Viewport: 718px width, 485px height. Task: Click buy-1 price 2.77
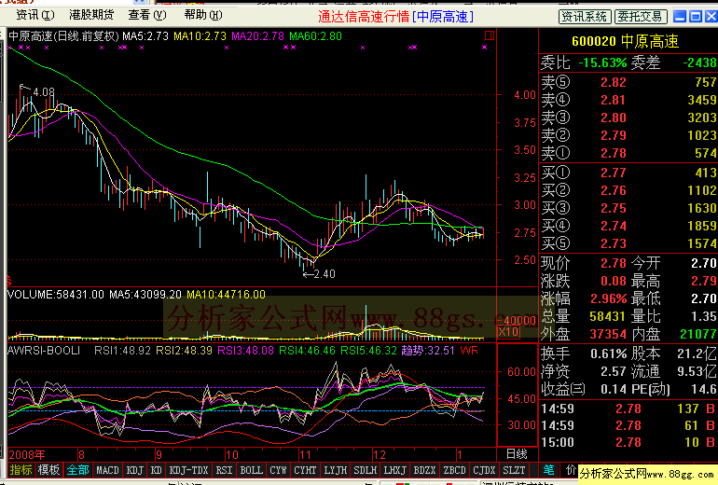614,173
